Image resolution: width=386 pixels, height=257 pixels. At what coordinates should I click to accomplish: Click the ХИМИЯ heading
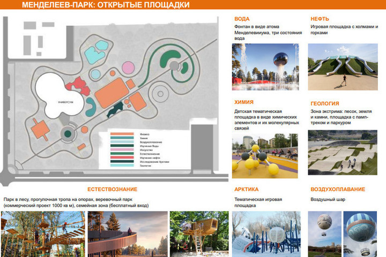[244, 102]
